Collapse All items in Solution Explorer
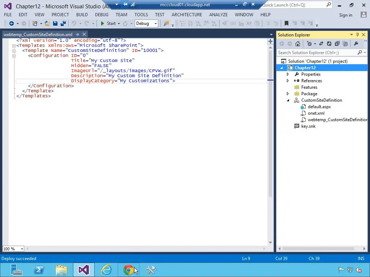Viewport: 370px width, 277px height. pyautogui.click(x=337, y=43)
